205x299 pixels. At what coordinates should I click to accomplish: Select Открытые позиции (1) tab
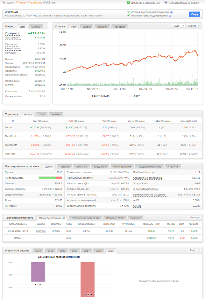[52, 218]
